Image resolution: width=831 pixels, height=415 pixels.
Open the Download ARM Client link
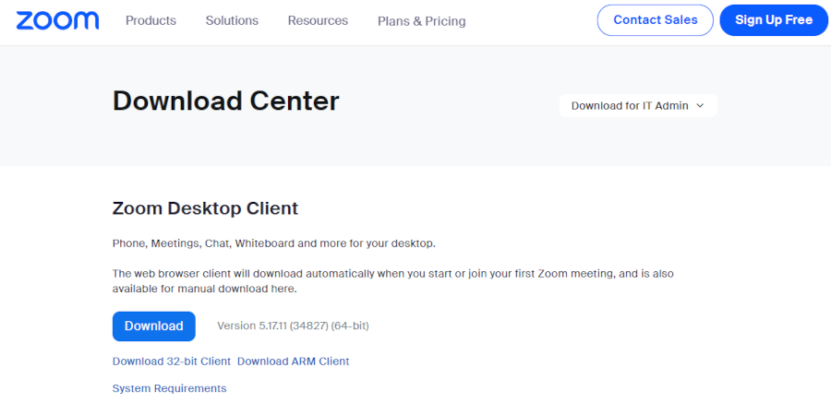(293, 362)
